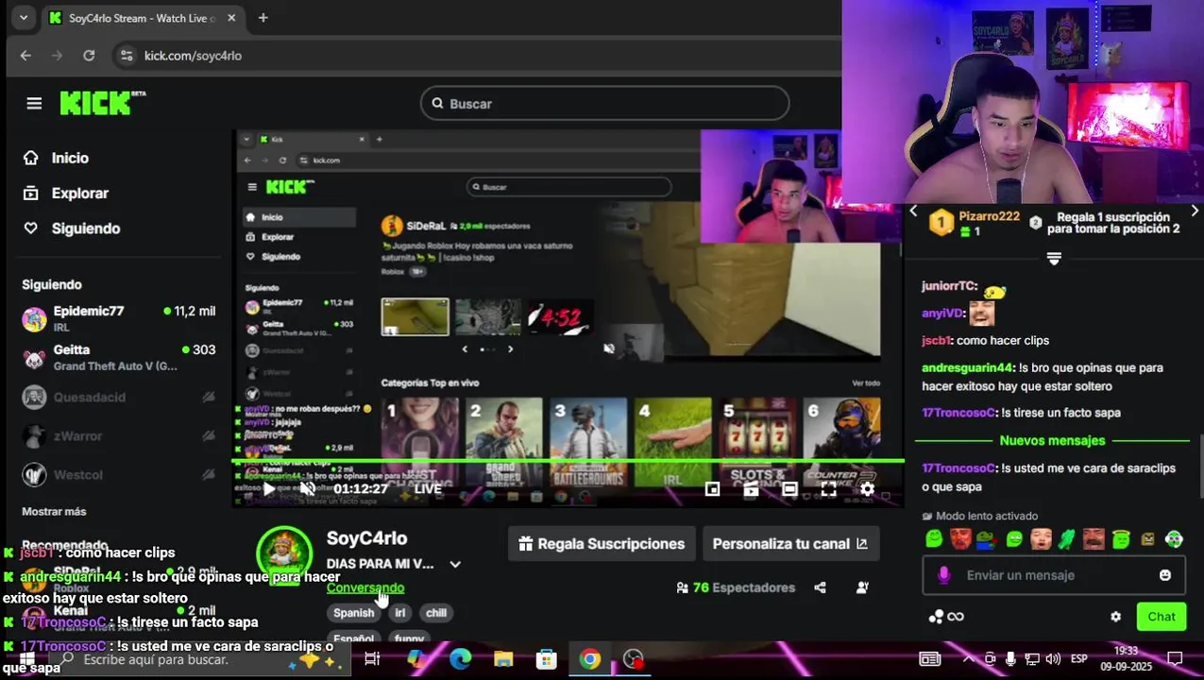Viewport: 1204px width, 680px height.
Task: Open Pizarro222 top gifter entry
Action: coord(975,223)
